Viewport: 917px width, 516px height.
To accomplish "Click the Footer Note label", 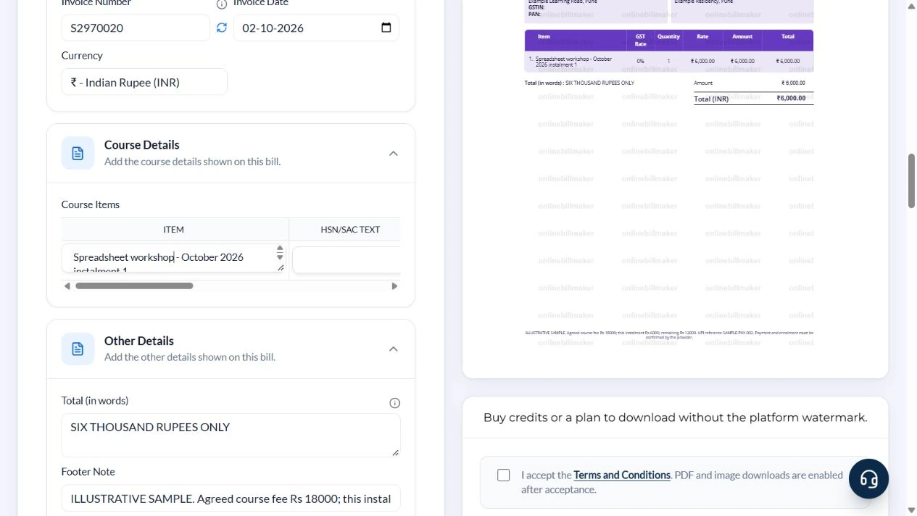I will pyautogui.click(x=88, y=472).
